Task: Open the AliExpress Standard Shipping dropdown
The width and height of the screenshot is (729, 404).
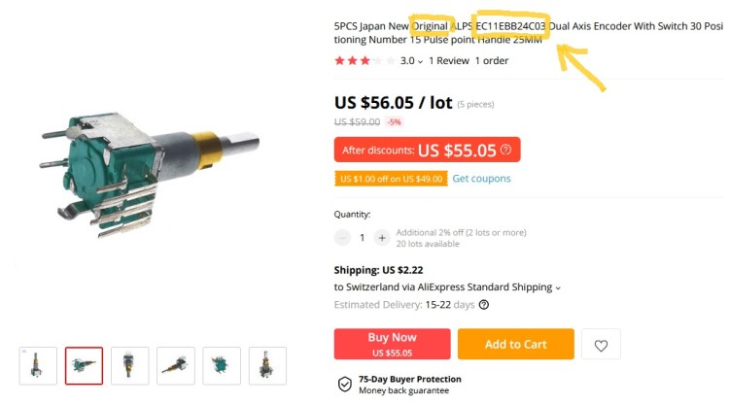Action: click(x=559, y=287)
